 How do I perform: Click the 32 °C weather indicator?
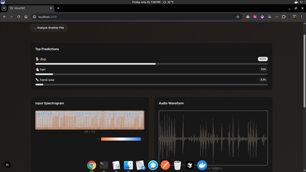tap(169, 2)
